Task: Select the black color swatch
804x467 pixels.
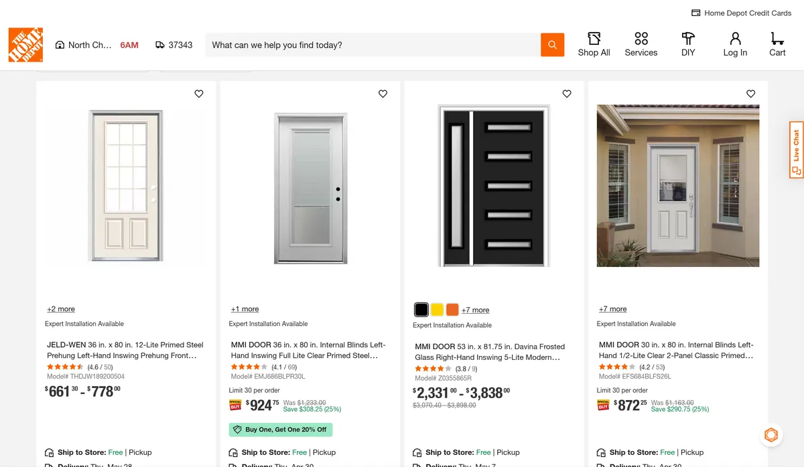Action: click(421, 310)
